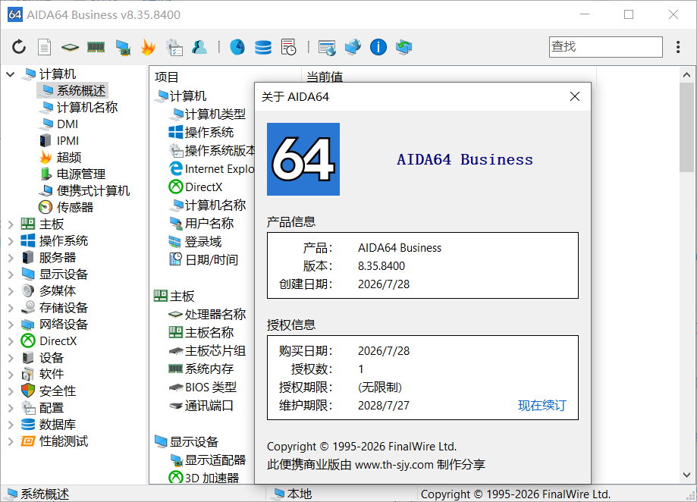This screenshot has height=502, width=697.
Task: Click the blue pie disk toolbar icon
Action: 237,47
